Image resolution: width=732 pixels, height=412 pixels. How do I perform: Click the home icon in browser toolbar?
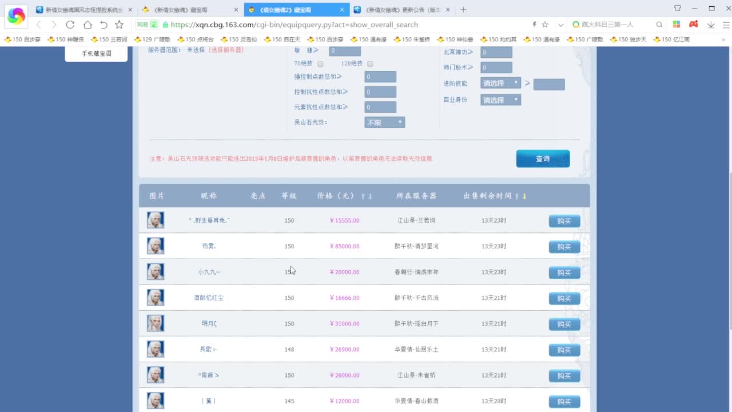point(87,25)
